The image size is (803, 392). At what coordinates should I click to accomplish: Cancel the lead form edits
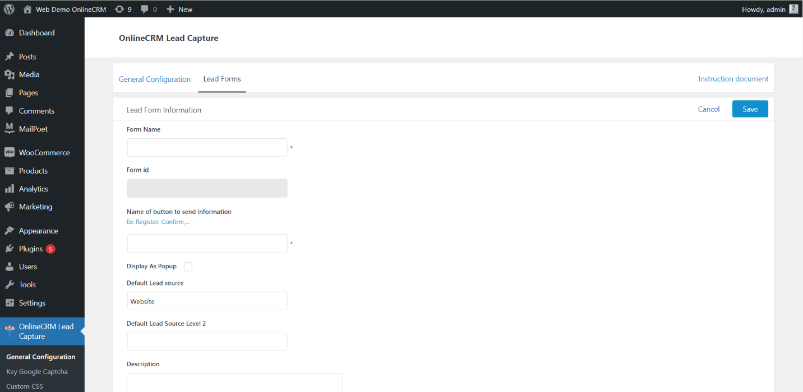[x=708, y=109]
